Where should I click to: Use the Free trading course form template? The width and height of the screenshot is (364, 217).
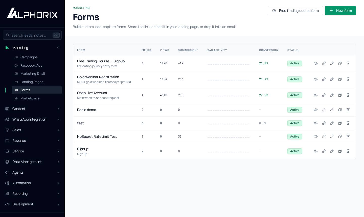(x=295, y=11)
